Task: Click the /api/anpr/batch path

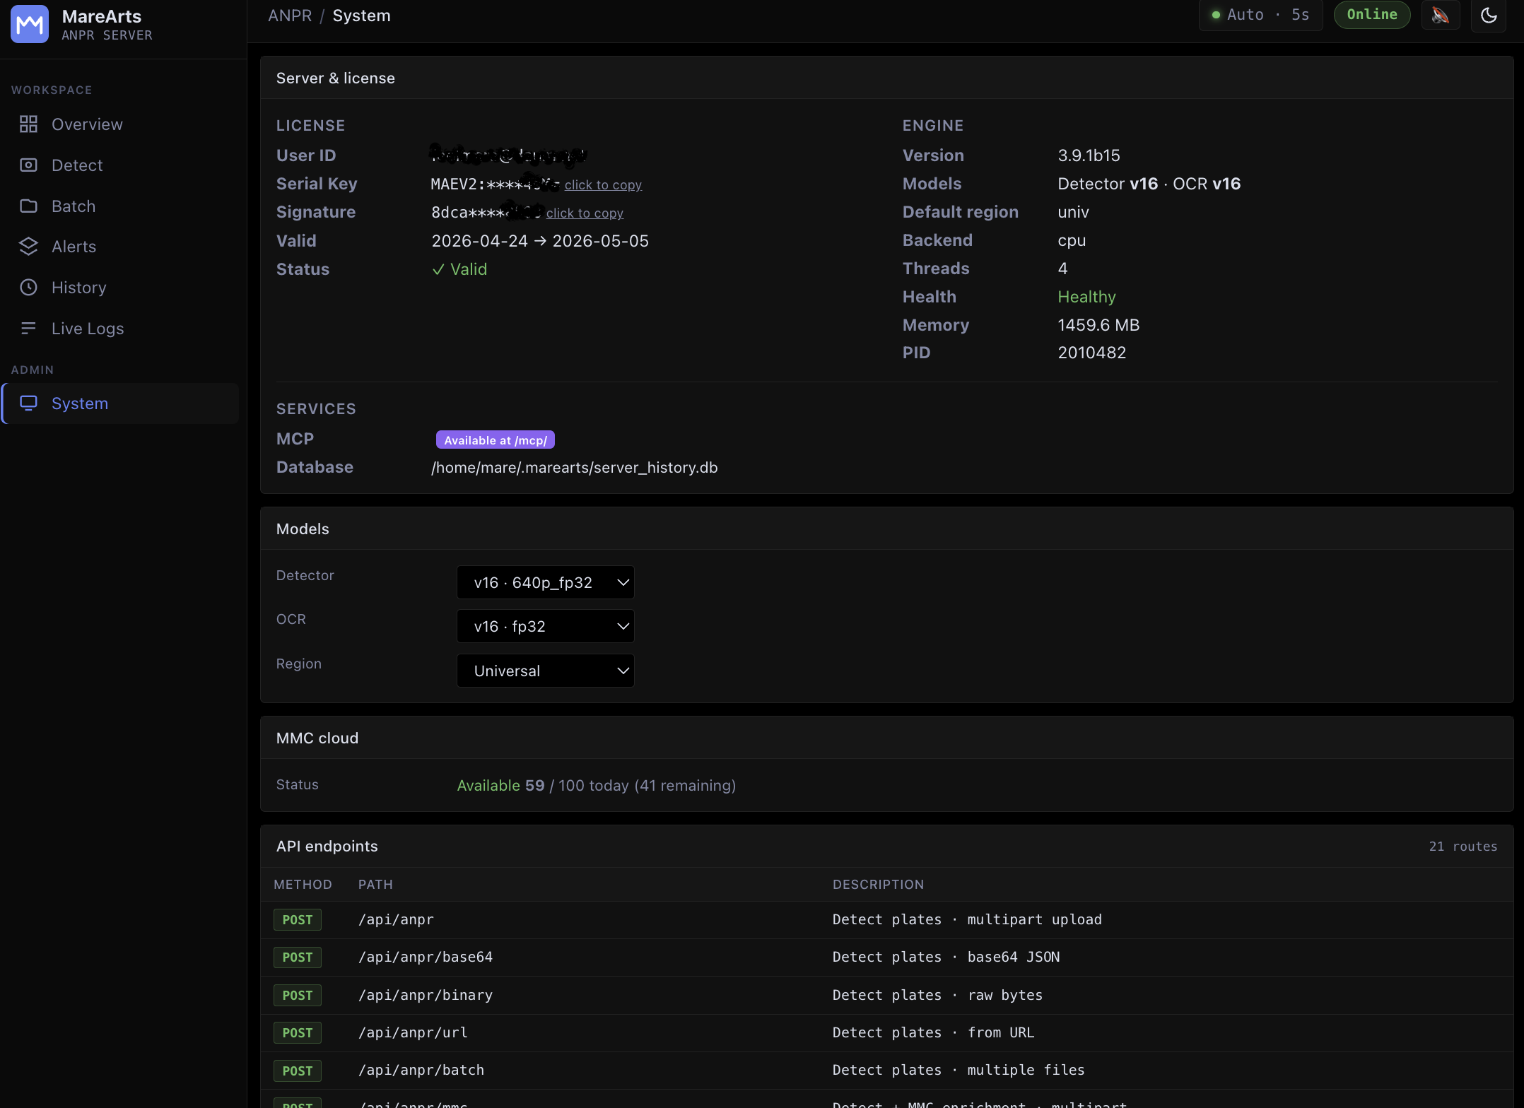Action: 421,1070
